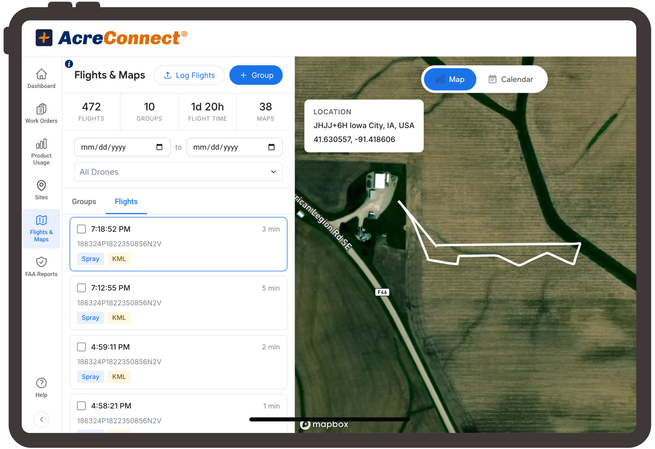The height and width of the screenshot is (449, 655).
Task: Open the end date calendar picker icon
Action: [272, 147]
